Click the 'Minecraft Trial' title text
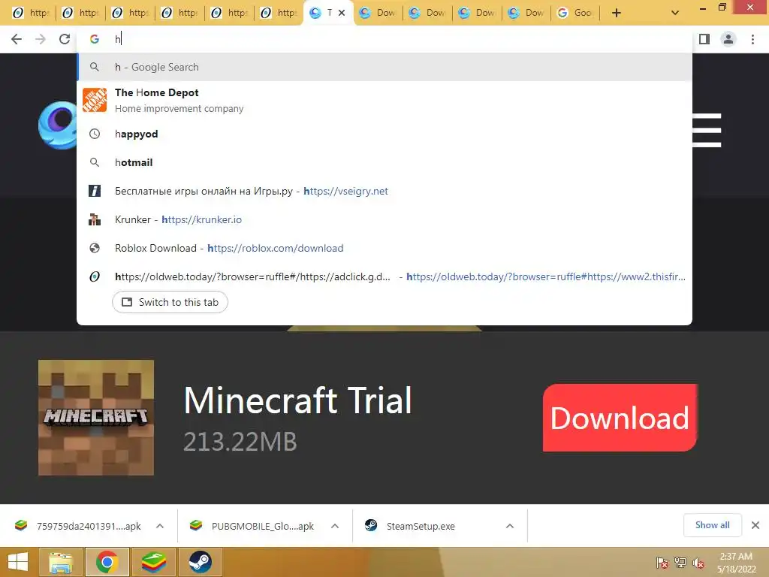769x577 pixels. coord(297,400)
